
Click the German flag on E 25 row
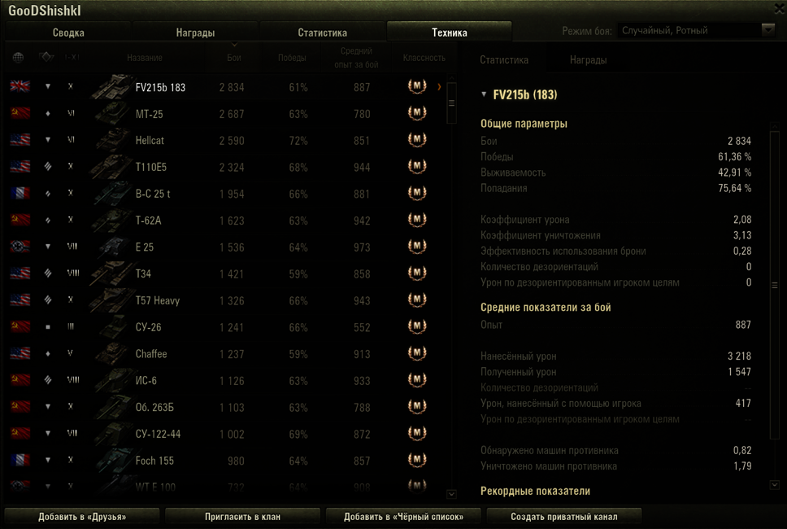[20, 246]
